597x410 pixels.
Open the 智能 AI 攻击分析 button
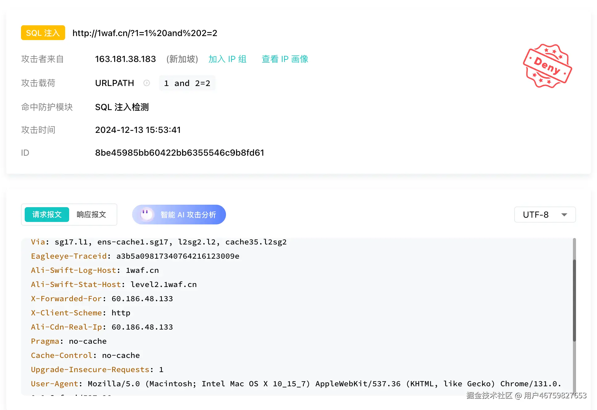pyautogui.click(x=188, y=215)
